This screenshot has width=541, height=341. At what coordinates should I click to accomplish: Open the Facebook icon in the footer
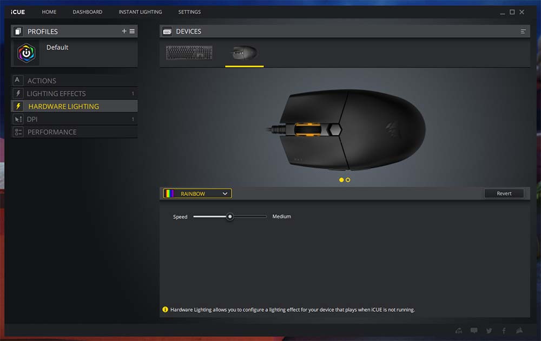click(504, 331)
